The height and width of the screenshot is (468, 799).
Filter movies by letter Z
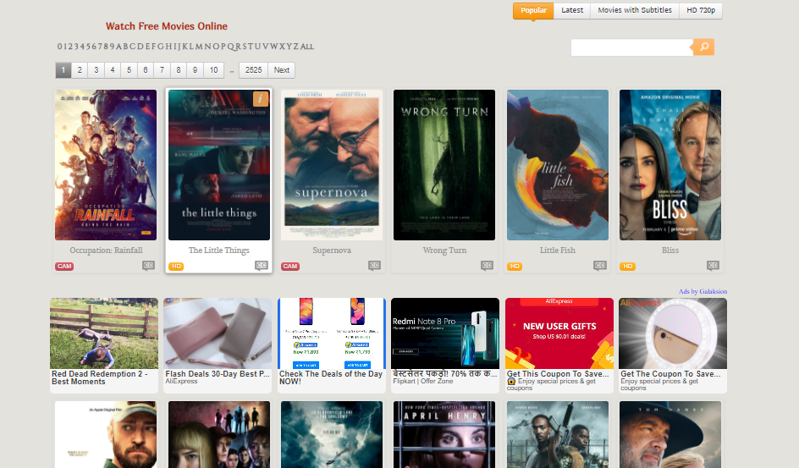(x=296, y=47)
